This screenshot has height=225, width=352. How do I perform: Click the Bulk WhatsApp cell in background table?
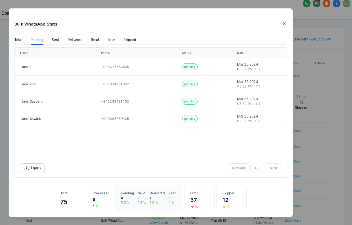point(112,220)
